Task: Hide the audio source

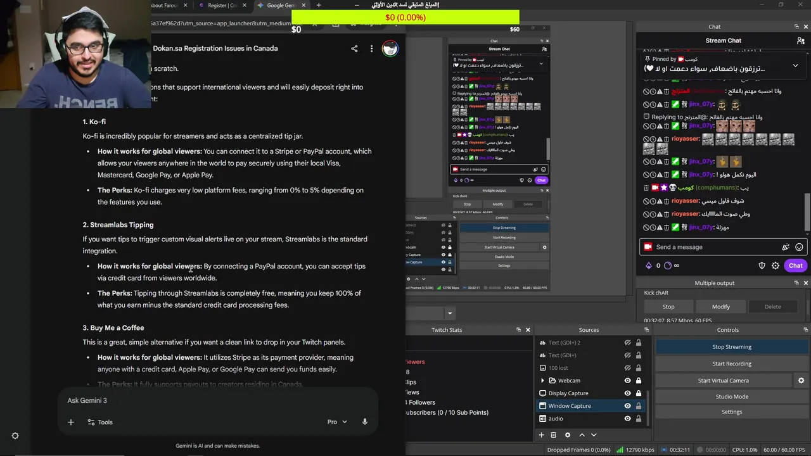Action: click(627, 419)
